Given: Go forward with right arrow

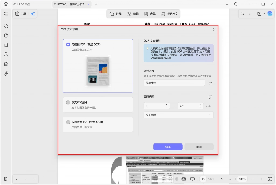Looking at the screenshot, I should click(x=34, y=179).
